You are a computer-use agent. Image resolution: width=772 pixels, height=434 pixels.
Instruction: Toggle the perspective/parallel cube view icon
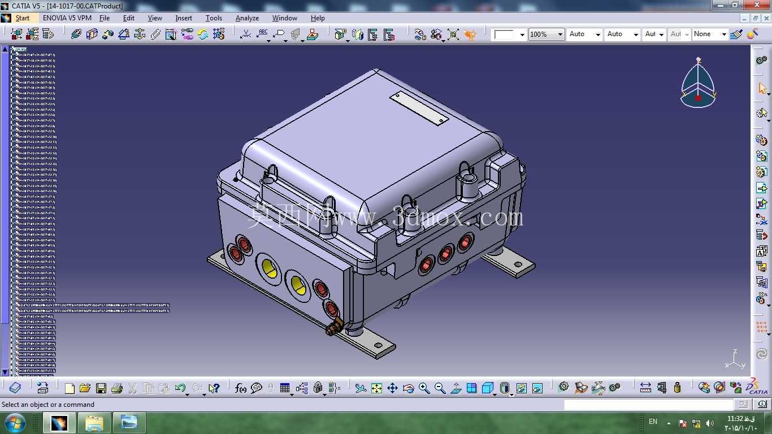tap(488, 388)
